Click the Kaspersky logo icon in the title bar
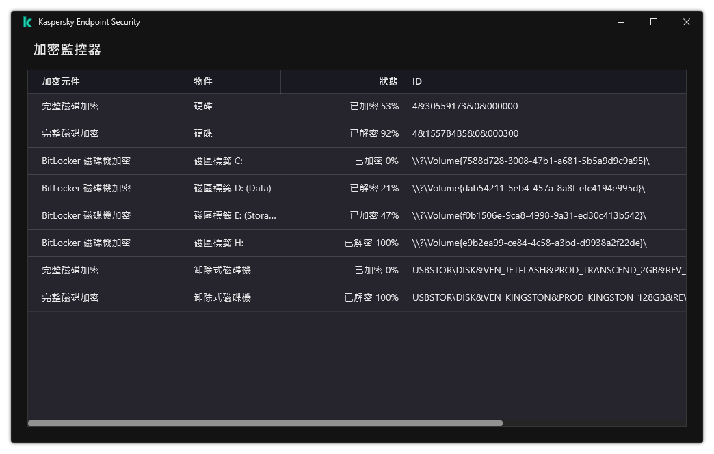714x454 pixels. [26, 21]
